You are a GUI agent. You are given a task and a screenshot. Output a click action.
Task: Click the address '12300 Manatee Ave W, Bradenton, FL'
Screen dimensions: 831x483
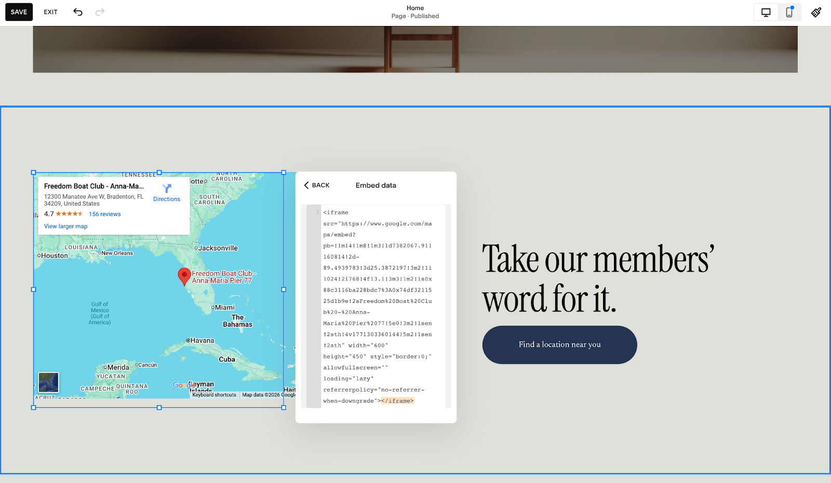(94, 197)
